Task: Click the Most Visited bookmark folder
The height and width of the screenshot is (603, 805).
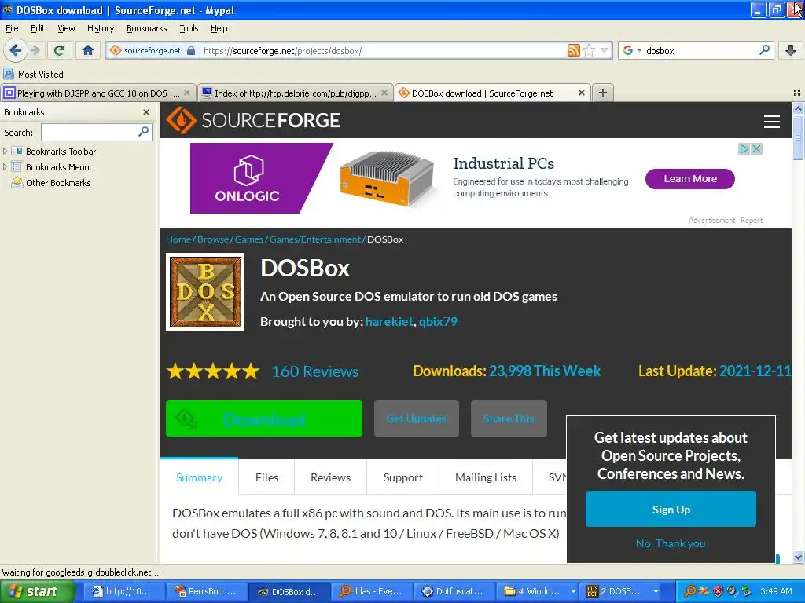Action: [x=34, y=75]
